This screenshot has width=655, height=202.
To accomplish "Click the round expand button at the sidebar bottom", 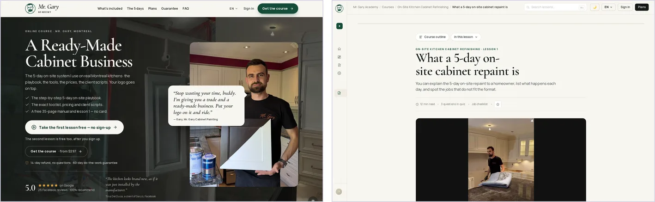I will tap(339, 191).
